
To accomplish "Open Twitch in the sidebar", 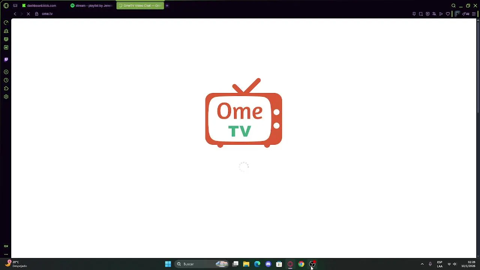I will click(6, 59).
